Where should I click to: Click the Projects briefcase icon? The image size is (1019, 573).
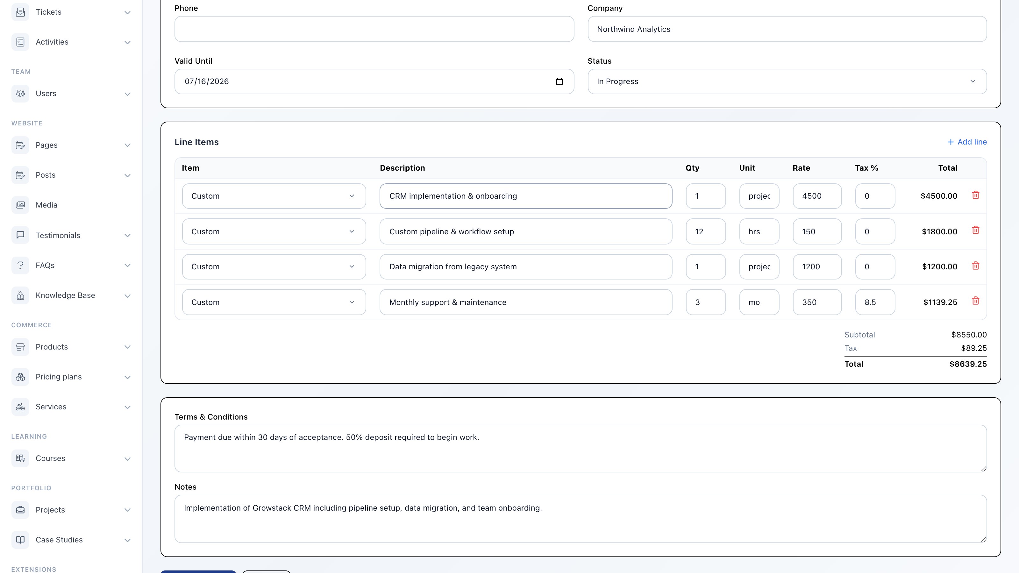click(20, 510)
